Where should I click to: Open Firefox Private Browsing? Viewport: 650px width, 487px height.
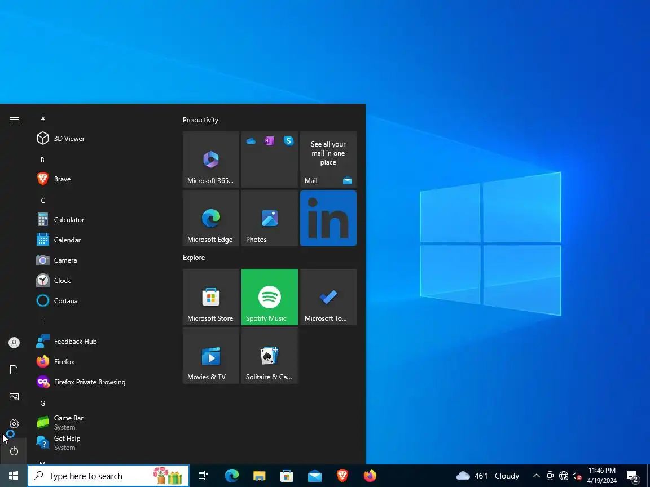click(x=99, y=382)
